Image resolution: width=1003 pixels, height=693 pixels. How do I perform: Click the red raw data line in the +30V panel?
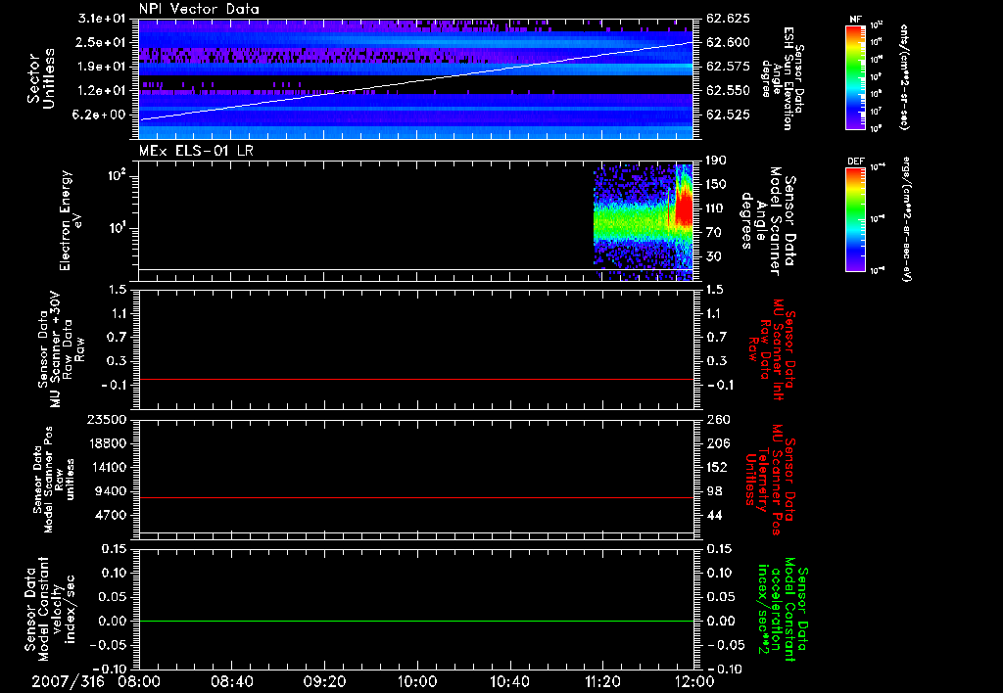(x=416, y=380)
